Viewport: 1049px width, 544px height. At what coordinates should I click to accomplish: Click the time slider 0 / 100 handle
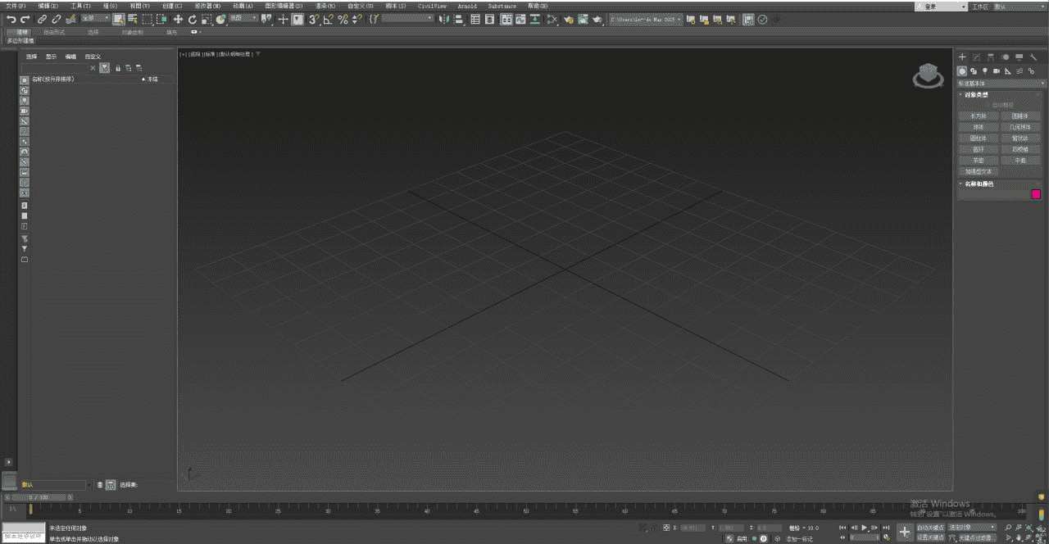pos(39,497)
